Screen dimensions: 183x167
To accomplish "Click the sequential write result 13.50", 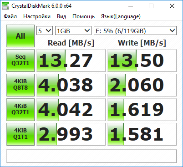I will [x=142, y=61].
